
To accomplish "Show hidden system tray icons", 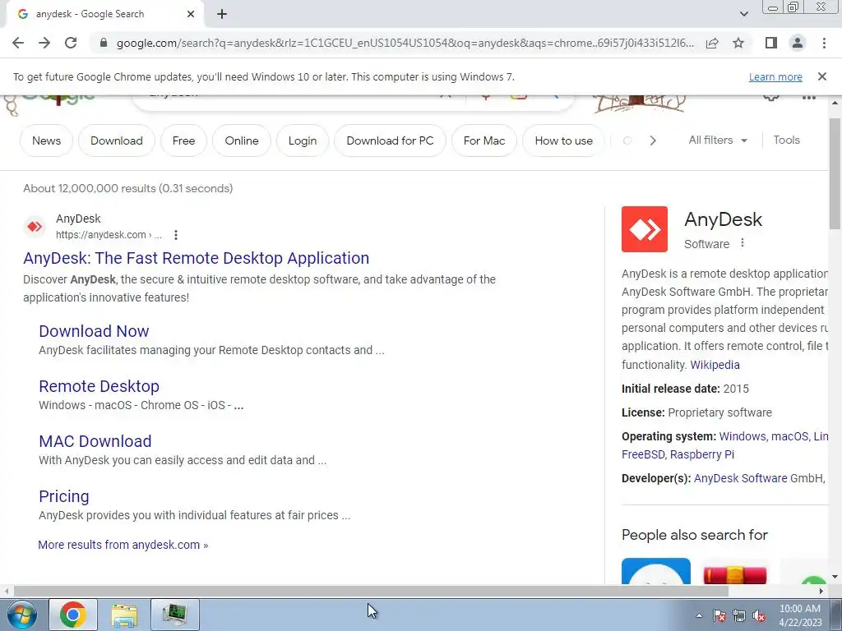I will pyautogui.click(x=699, y=615).
